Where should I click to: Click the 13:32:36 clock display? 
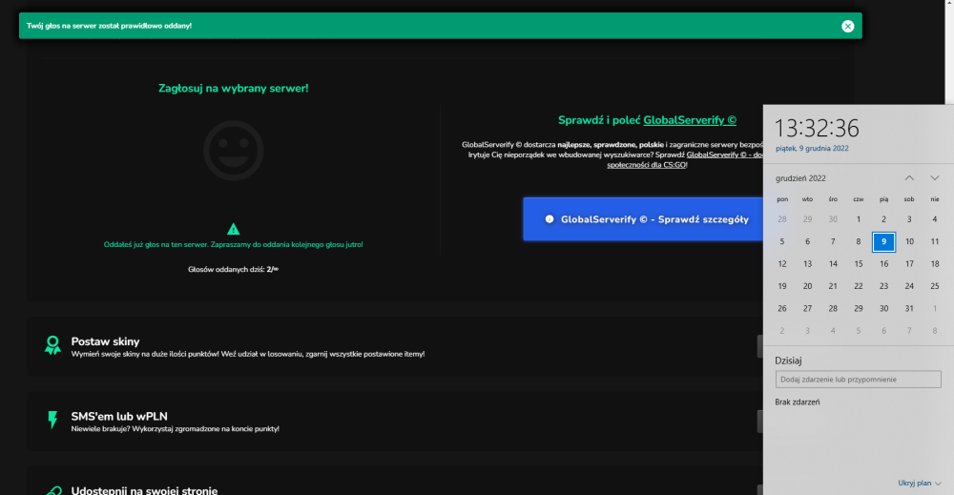[x=816, y=128]
